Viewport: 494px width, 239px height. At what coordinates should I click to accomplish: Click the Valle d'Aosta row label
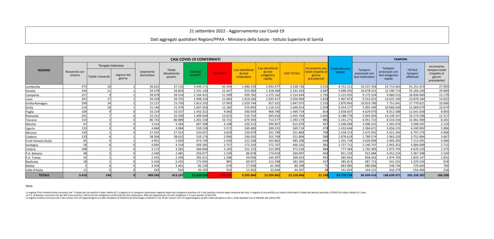click(x=34, y=170)
